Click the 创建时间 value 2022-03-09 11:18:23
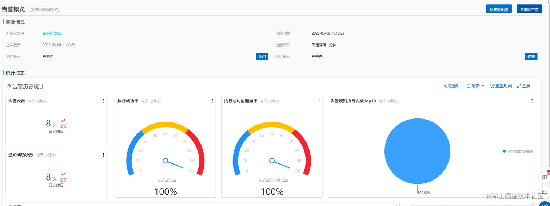Screen dimensions: 550x206 tap(328, 33)
